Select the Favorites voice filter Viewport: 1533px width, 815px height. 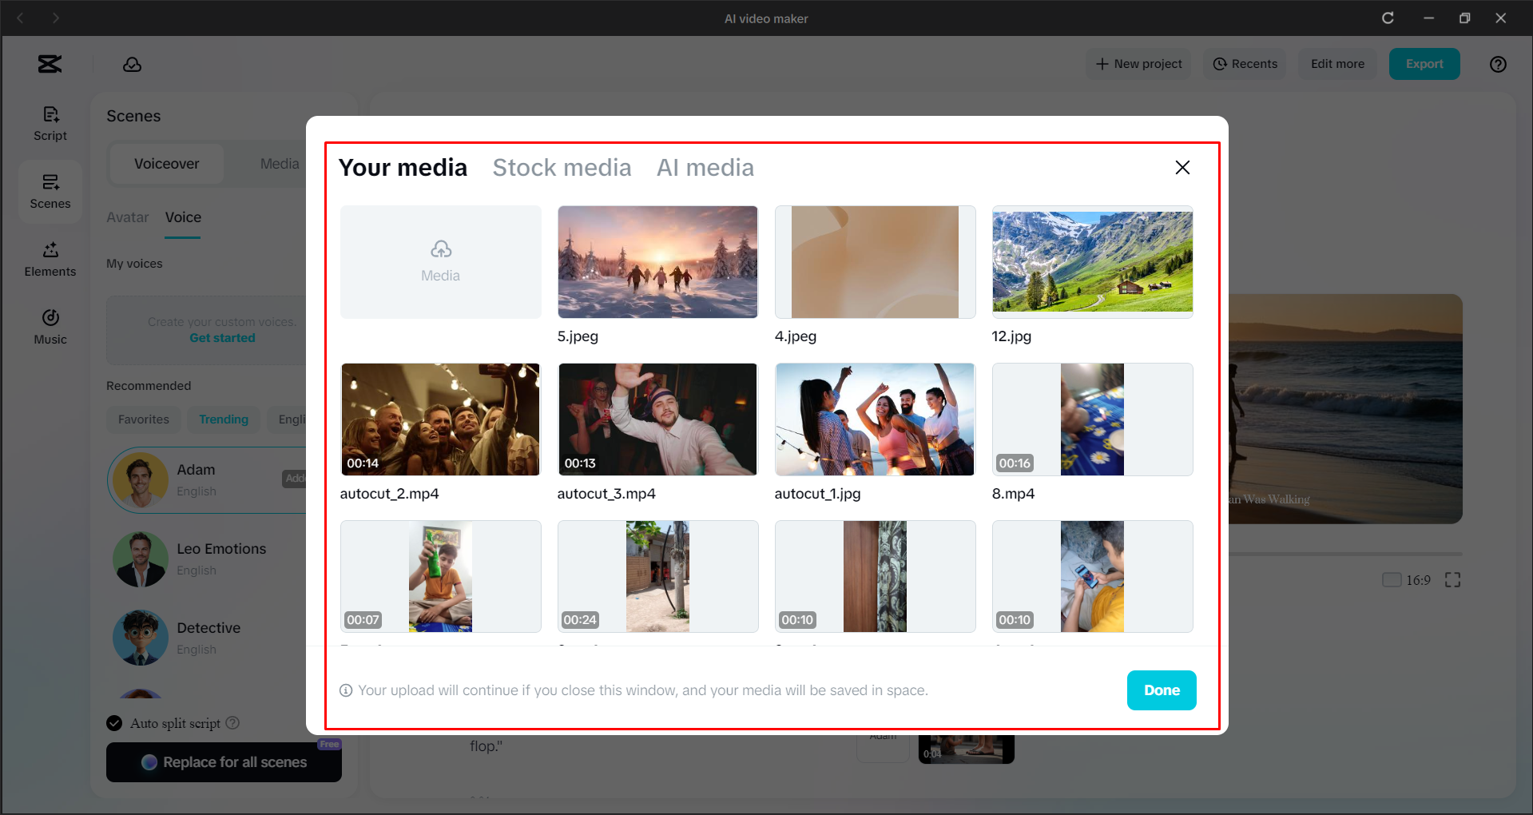[x=144, y=419]
